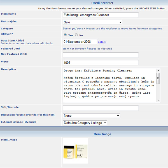
Task: Click the Views field showing 1008
Action: point(101,63)
